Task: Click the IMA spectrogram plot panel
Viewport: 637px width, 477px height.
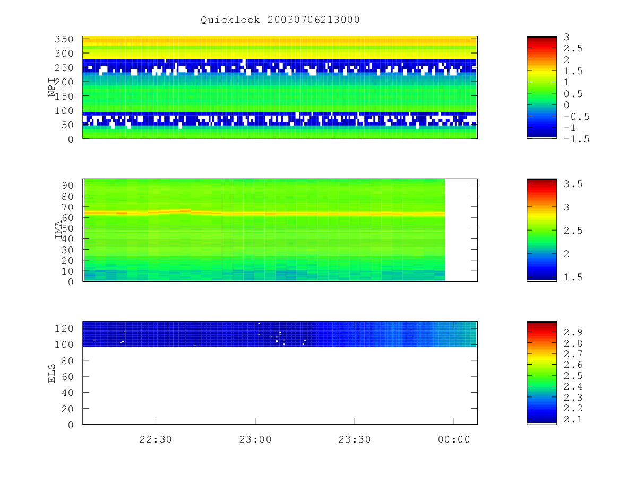Action: pyautogui.click(x=280, y=230)
